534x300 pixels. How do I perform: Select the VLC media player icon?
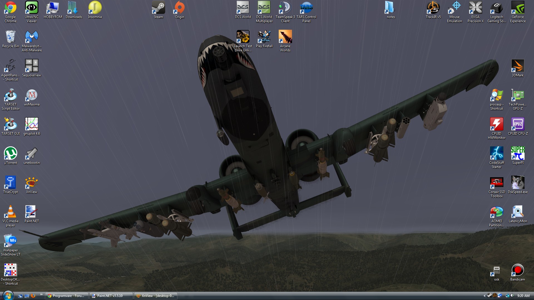pyautogui.click(x=11, y=212)
